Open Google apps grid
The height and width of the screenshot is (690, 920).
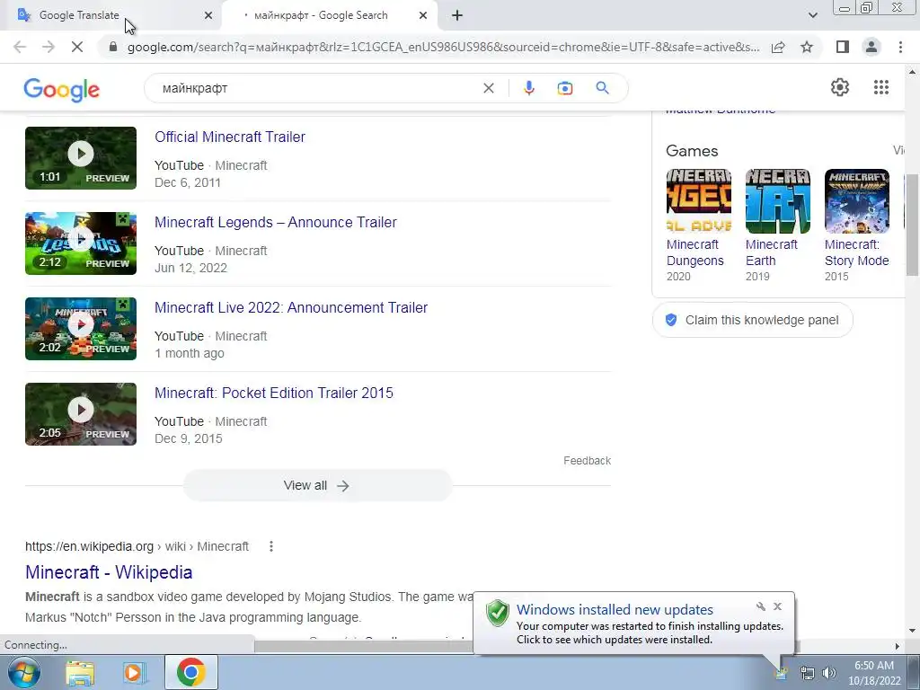(880, 87)
